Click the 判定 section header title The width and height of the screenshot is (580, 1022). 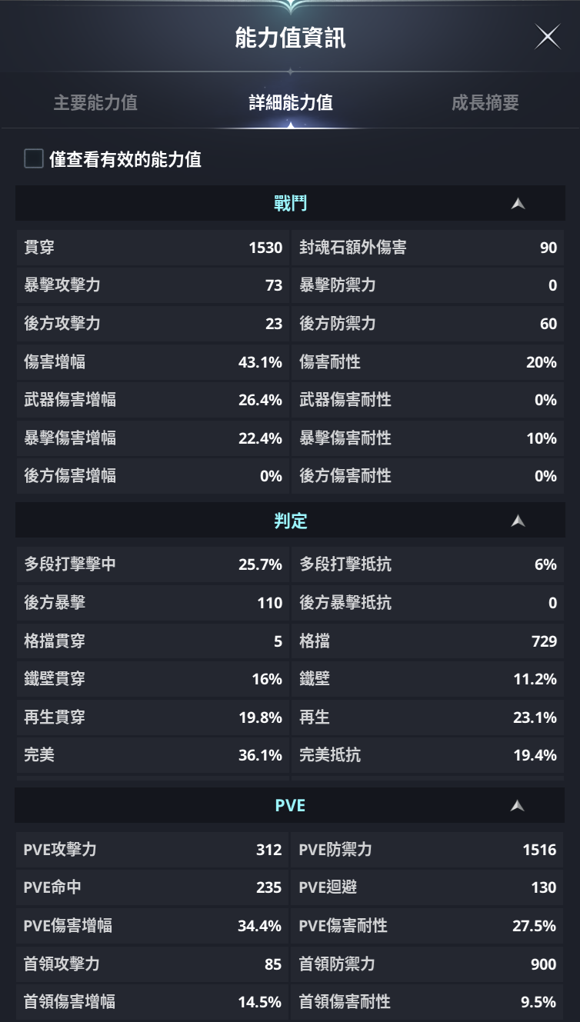pyautogui.click(x=290, y=521)
